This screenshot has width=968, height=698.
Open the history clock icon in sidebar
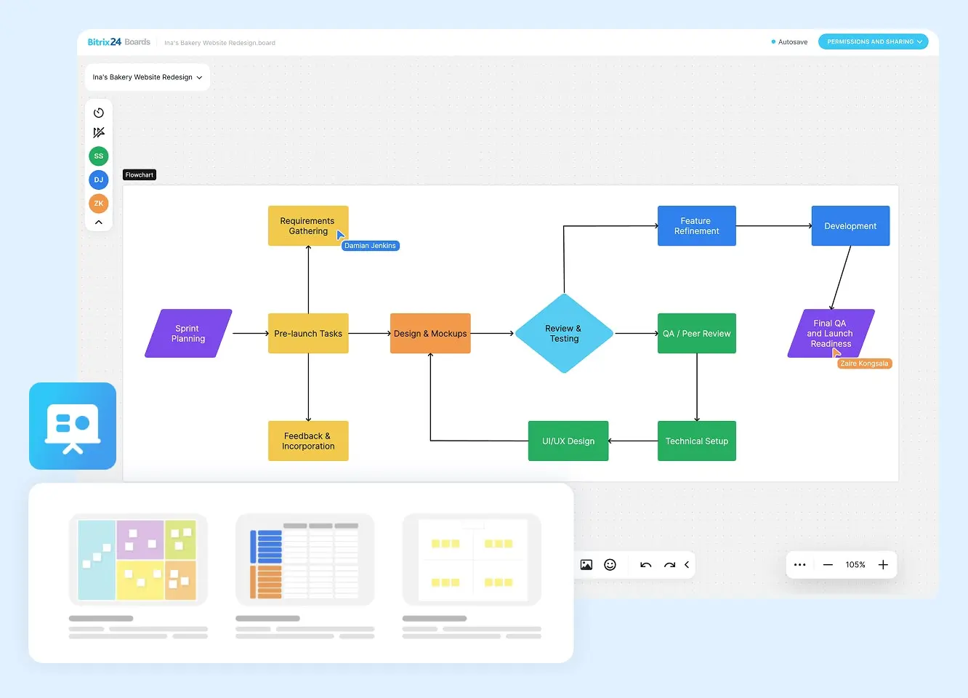[x=99, y=113]
